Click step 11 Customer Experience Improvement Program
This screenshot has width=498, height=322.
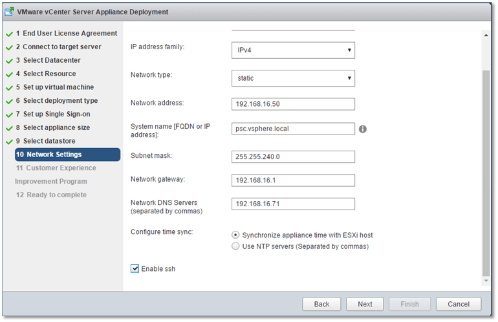click(56, 175)
